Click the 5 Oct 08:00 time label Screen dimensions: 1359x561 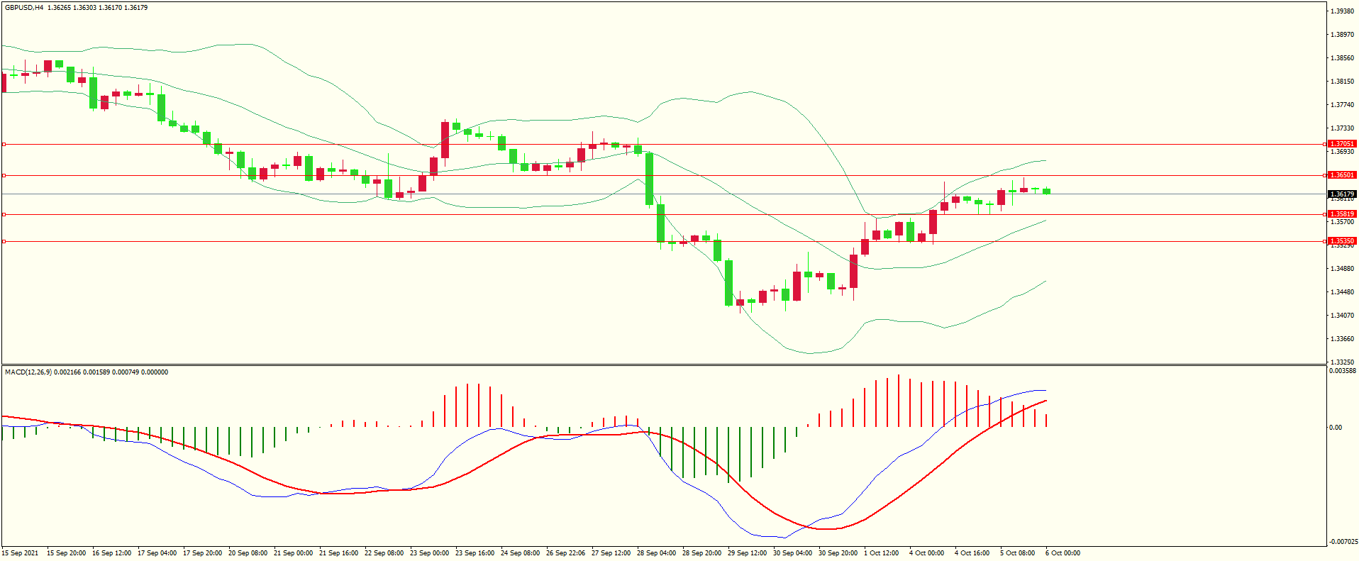point(1017,553)
